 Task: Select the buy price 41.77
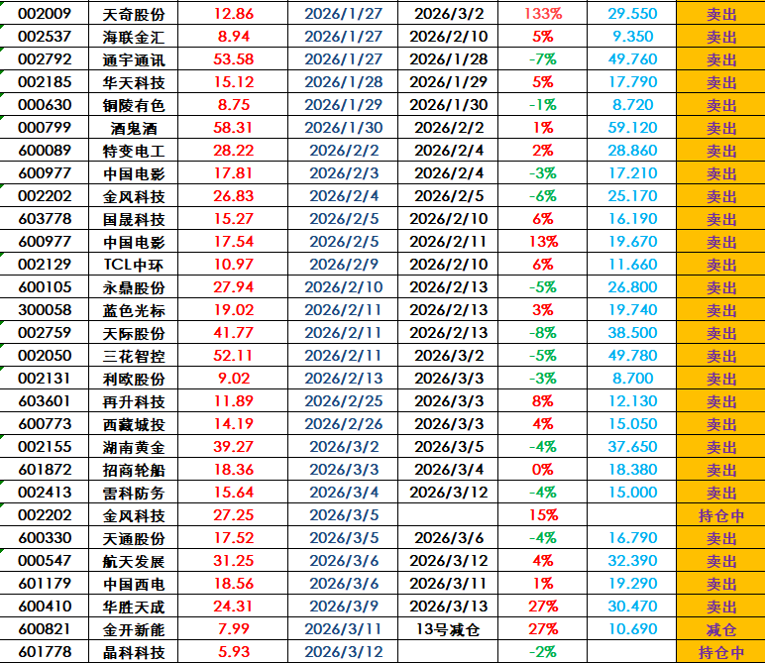click(x=234, y=333)
